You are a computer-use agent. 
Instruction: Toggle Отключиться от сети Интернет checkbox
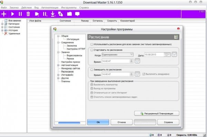pyautogui.click(x=92, y=93)
